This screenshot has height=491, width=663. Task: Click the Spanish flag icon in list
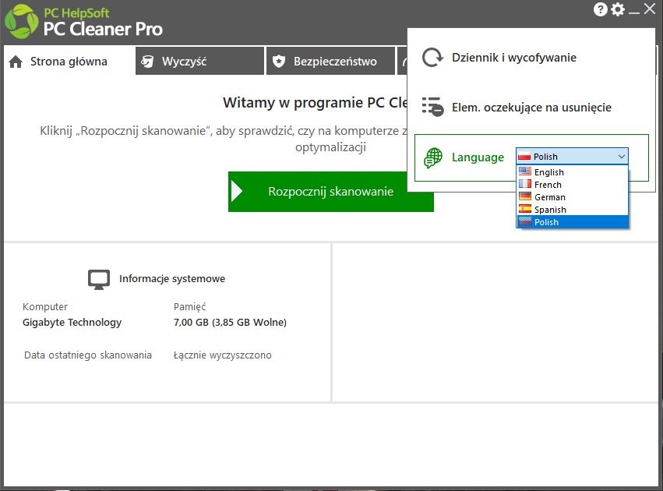[x=525, y=209]
